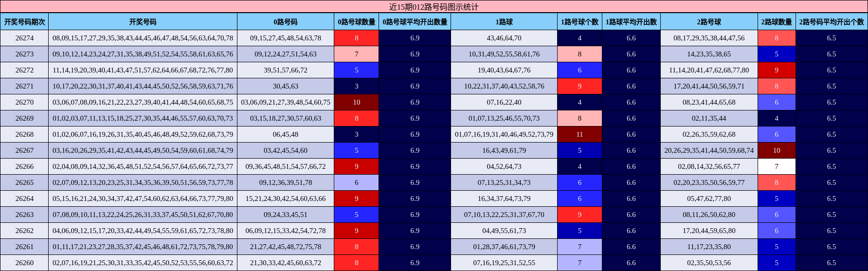The width and height of the screenshot is (868, 271).
Task: Click period number 26268
Action: (24, 134)
